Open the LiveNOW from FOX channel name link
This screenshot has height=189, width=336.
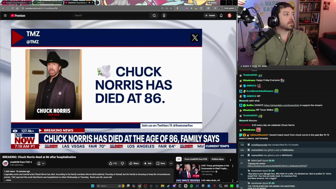tap(20, 162)
